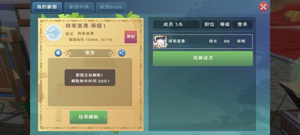Click the red 弹劾 impeach button

(131, 37)
